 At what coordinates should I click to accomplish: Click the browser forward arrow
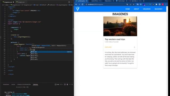coord(79,4)
